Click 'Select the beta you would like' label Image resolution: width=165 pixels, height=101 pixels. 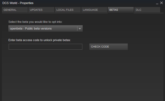35,22
